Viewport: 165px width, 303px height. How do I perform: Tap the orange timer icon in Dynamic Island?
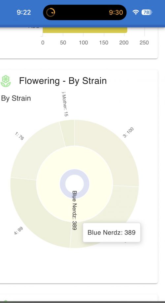click(x=50, y=13)
